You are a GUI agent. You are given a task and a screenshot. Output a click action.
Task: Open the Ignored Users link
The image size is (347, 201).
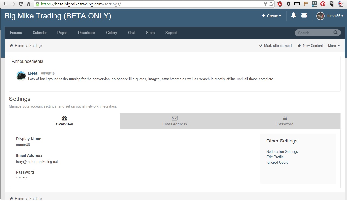(277, 162)
